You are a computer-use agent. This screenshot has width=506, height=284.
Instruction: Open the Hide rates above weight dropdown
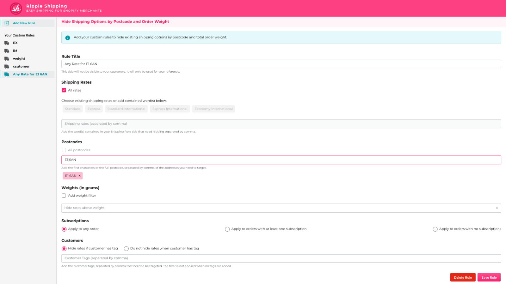[x=281, y=208]
